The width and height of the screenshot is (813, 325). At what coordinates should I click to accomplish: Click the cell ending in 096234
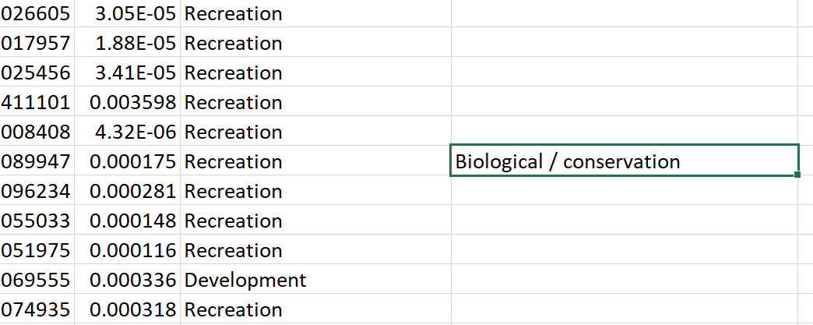click(x=36, y=191)
